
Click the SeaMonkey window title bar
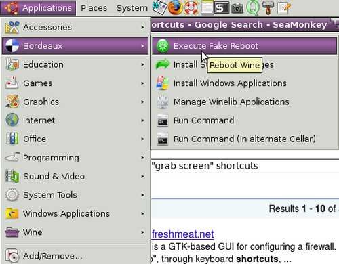[245, 25]
